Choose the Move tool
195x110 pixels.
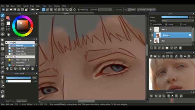pos(2,34)
